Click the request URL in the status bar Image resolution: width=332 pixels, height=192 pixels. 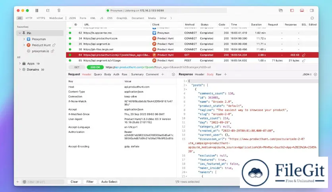(158, 67)
